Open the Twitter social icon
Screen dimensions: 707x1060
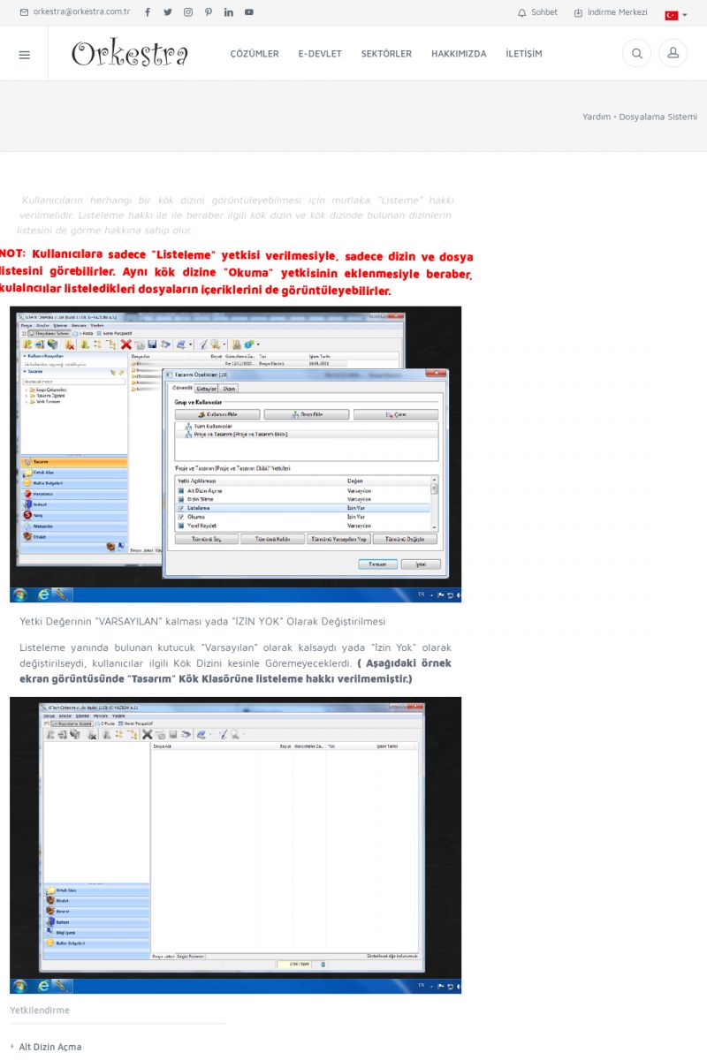click(x=168, y=12)
